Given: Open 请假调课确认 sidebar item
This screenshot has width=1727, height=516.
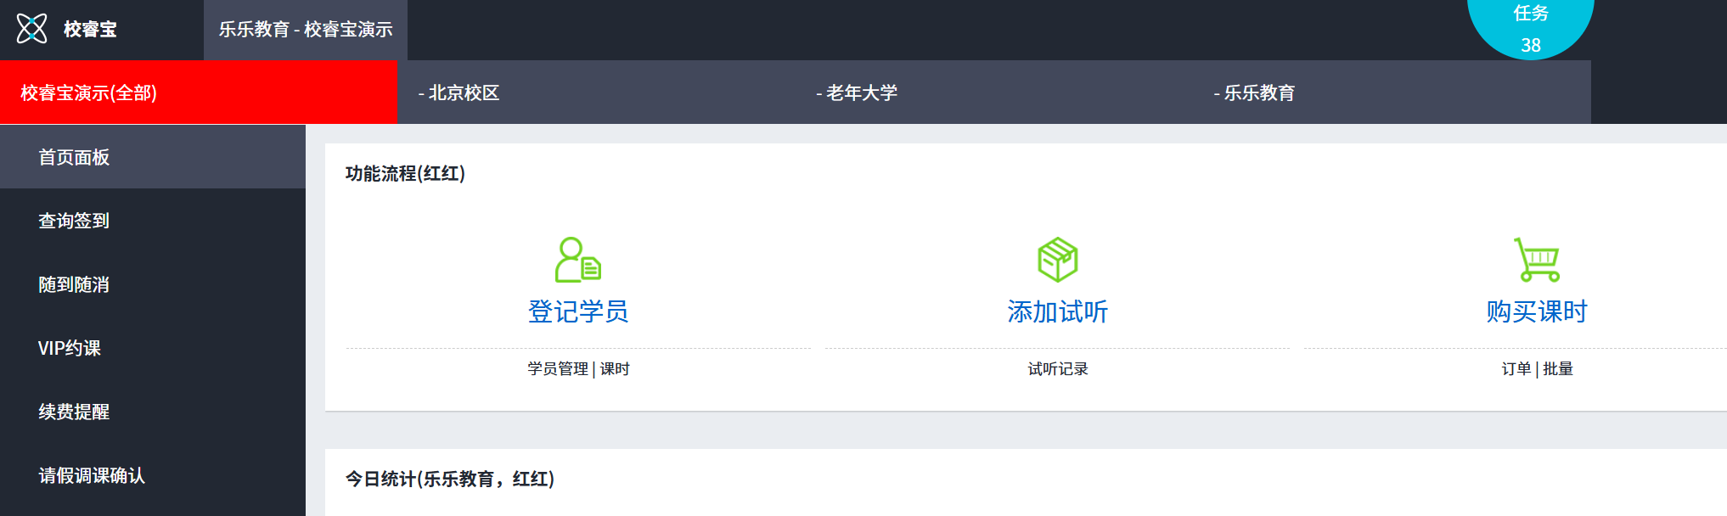Looking at the screenshot, I should (x=92, y=475).
